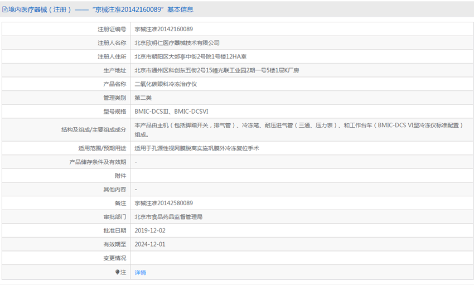The width and height of the screenshot is (474, 285).
Task: Click structure description starting 本产品由主机
Action: 299,129
